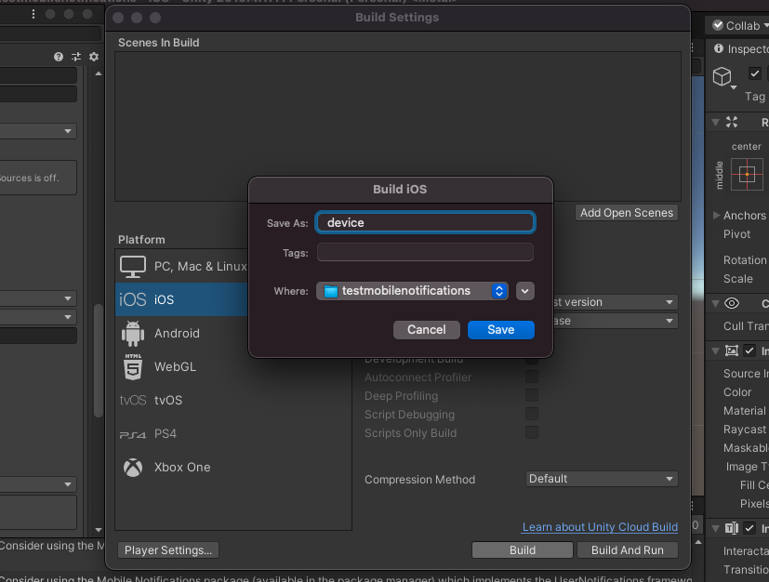769x582 pixels.
Task: Select the Xbox One platform icon
Action: tap(133, 468)
